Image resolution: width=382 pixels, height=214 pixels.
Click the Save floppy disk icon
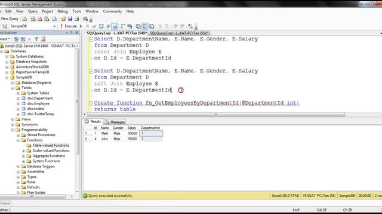click(x=70, y=18)
